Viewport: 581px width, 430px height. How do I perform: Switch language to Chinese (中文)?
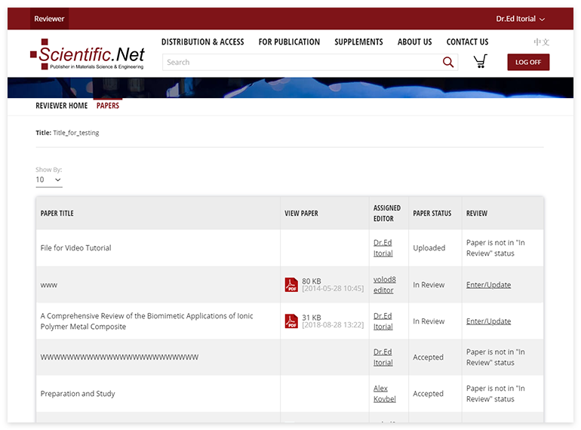[541, 42]
